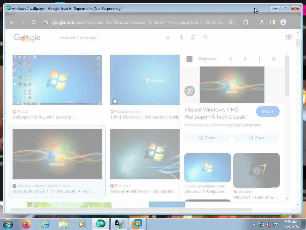Click the address bar URL
The height and width of the screenshot is (230, 306).
[138, 22]
